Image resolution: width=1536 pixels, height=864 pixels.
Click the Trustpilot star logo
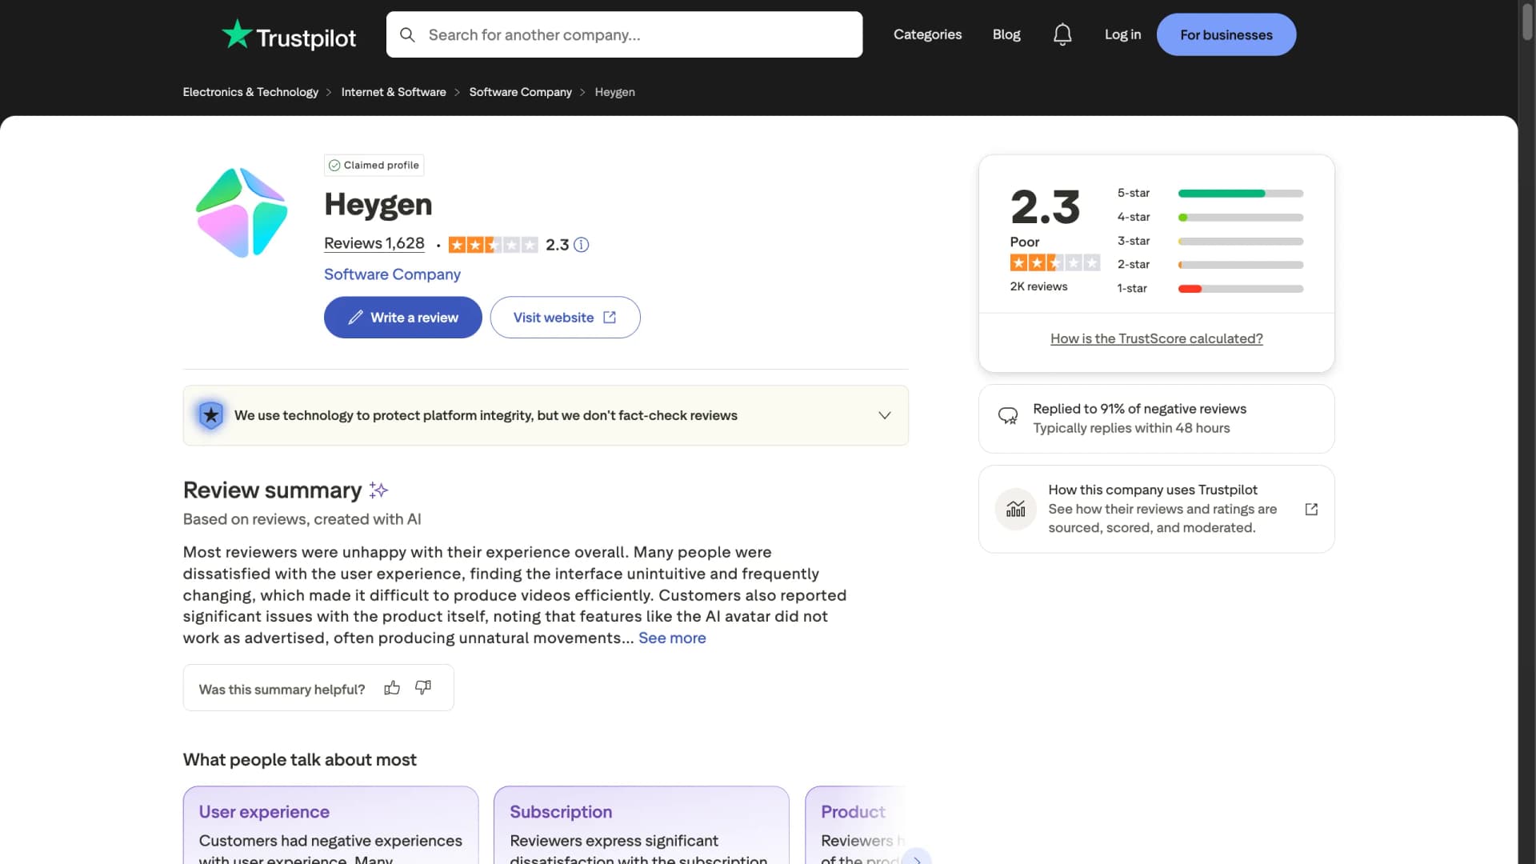coord(237,34)
